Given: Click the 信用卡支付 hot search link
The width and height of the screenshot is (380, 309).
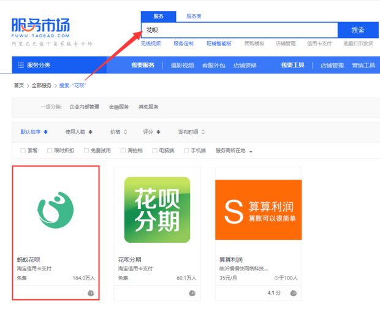Looking at the screenshot, I should click(x=319, y=44).
